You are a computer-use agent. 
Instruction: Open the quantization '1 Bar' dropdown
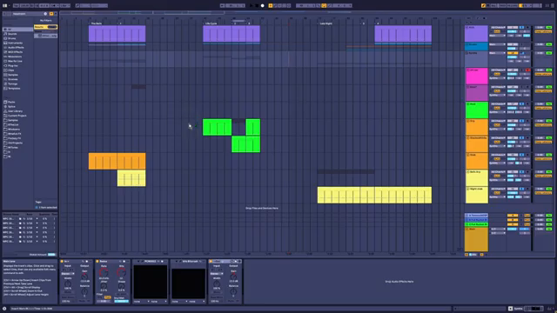65,6
